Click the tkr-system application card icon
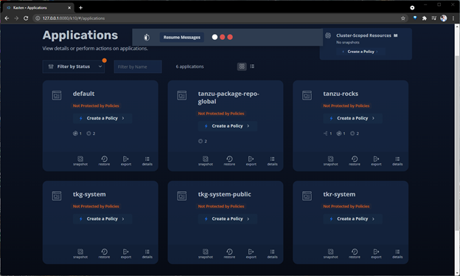 [307, 196]
